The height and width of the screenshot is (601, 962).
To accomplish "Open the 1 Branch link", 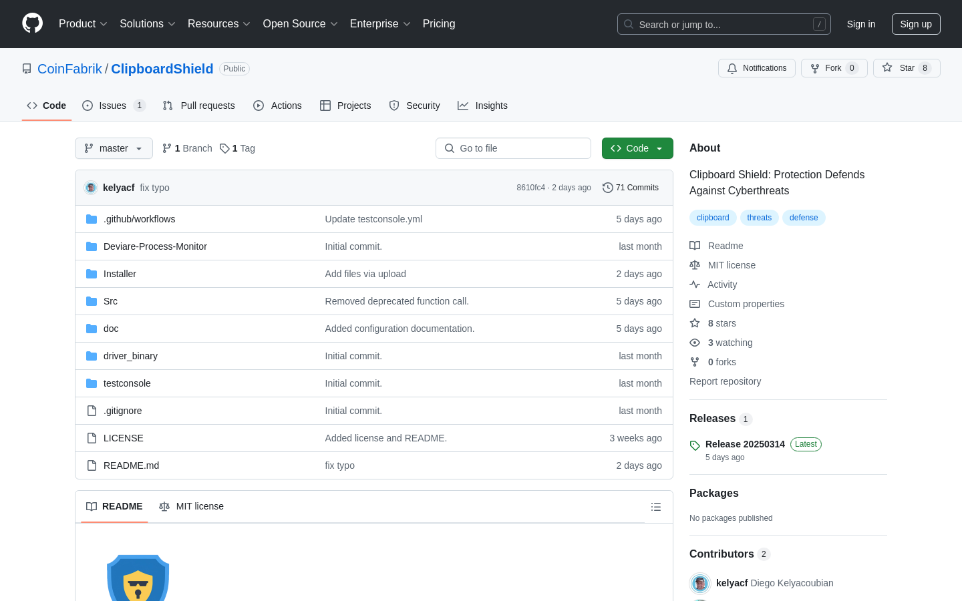I will click(187, 148).
